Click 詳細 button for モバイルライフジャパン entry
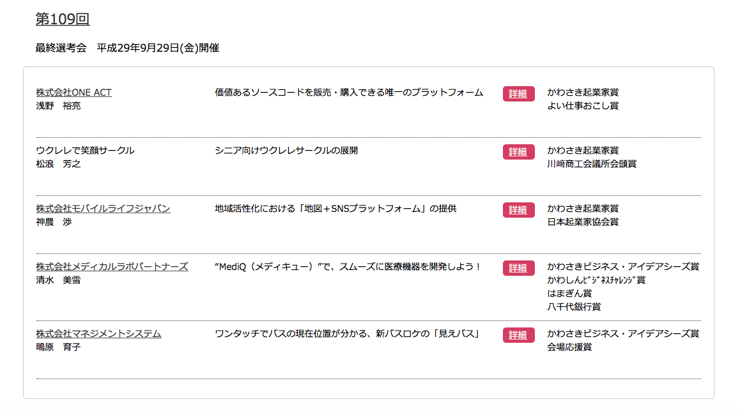The height and width of the screenshot is (413, 740). point(518,210)
